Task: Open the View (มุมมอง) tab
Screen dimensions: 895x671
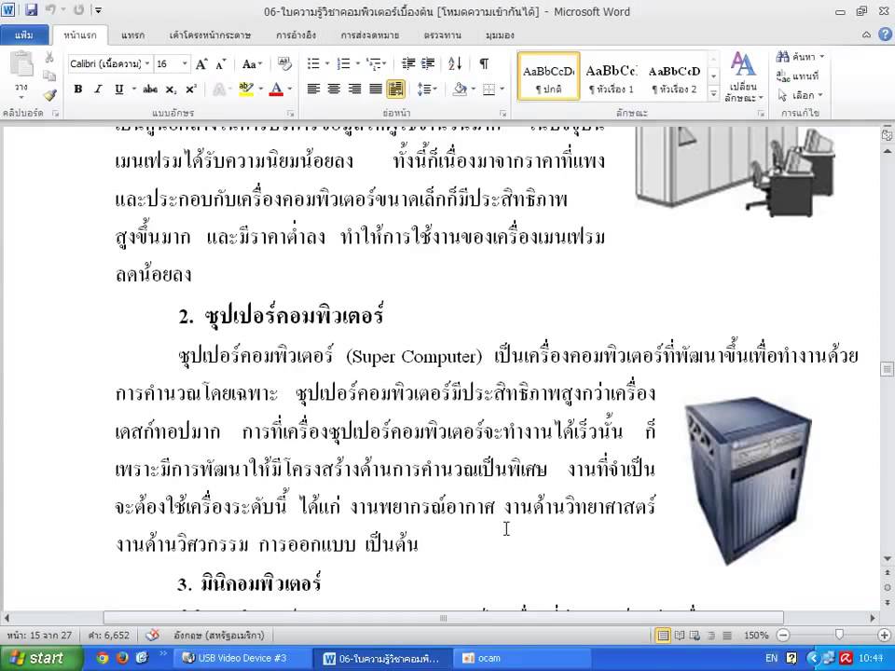Action: [500, 34]
